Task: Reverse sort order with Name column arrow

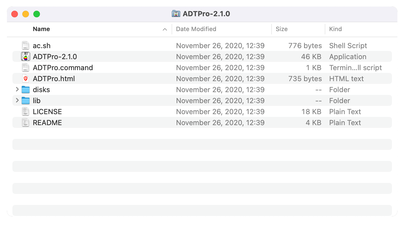Action: (x=165, y=29)
